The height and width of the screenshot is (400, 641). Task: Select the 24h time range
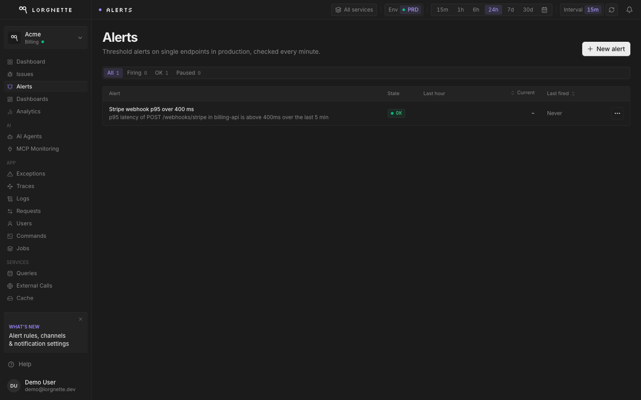point(493,10)
